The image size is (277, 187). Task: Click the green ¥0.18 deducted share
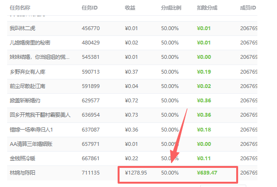click(x=204, y=130)
